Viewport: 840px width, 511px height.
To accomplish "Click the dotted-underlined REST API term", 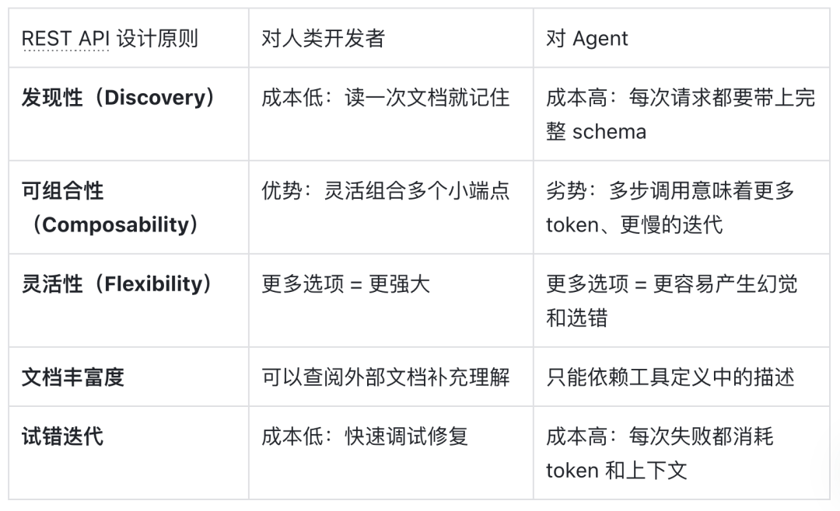I will coord(65,39).
